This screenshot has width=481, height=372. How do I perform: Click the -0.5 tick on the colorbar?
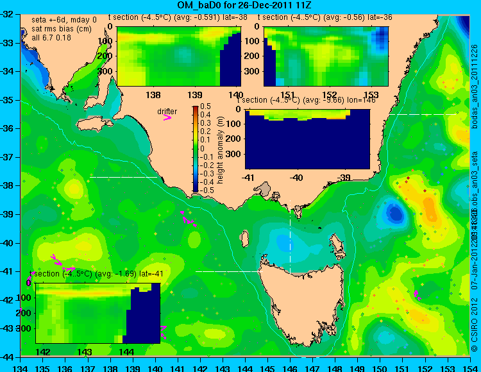coord(206,190)
